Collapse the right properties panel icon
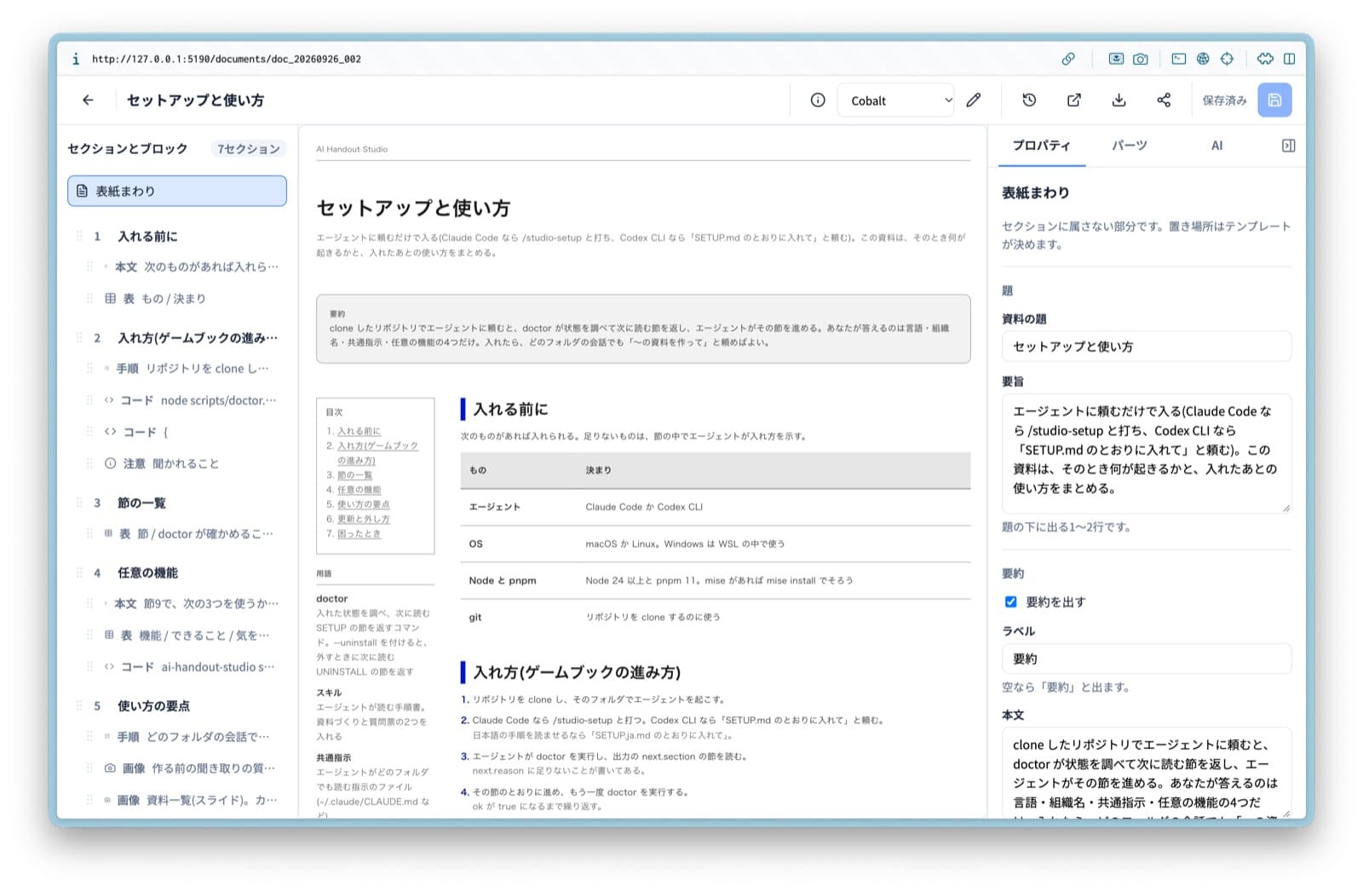The width and height of the screenshot is (1363, 891). click(1288, 146)
